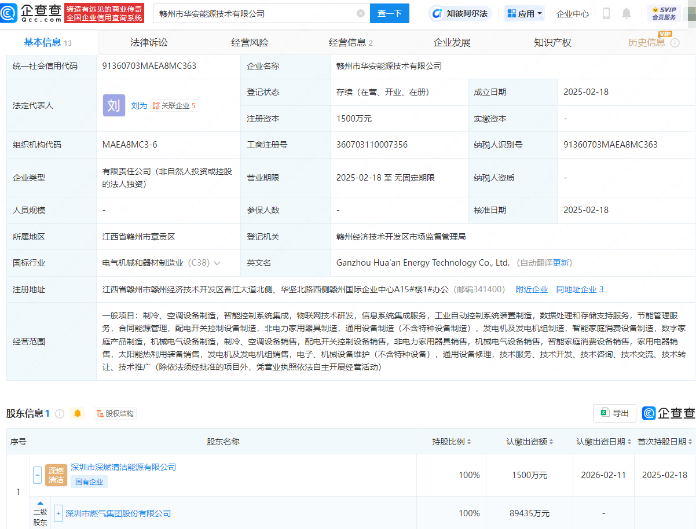Open the 应用 dropdown menu
Image resolution: width=696 pixels, height=529 pixels.
(525, 13)
